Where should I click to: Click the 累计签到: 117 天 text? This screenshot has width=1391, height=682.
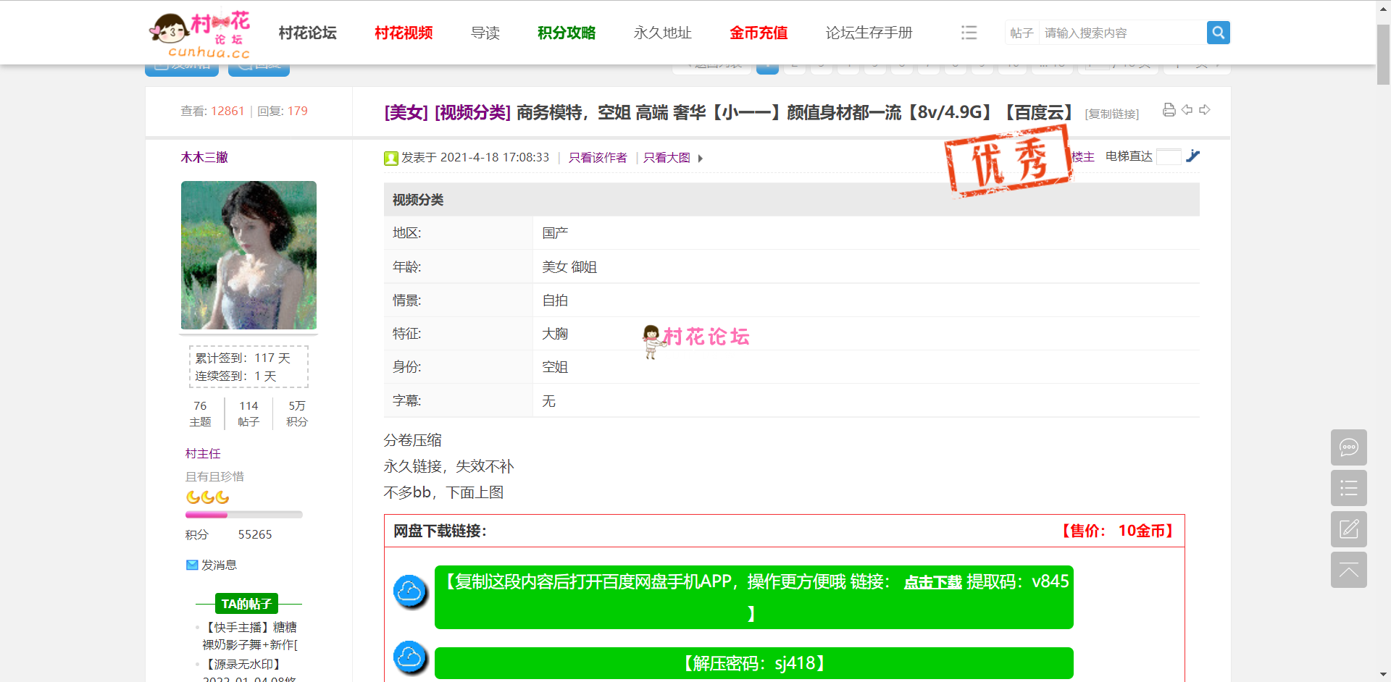[243, 358]
